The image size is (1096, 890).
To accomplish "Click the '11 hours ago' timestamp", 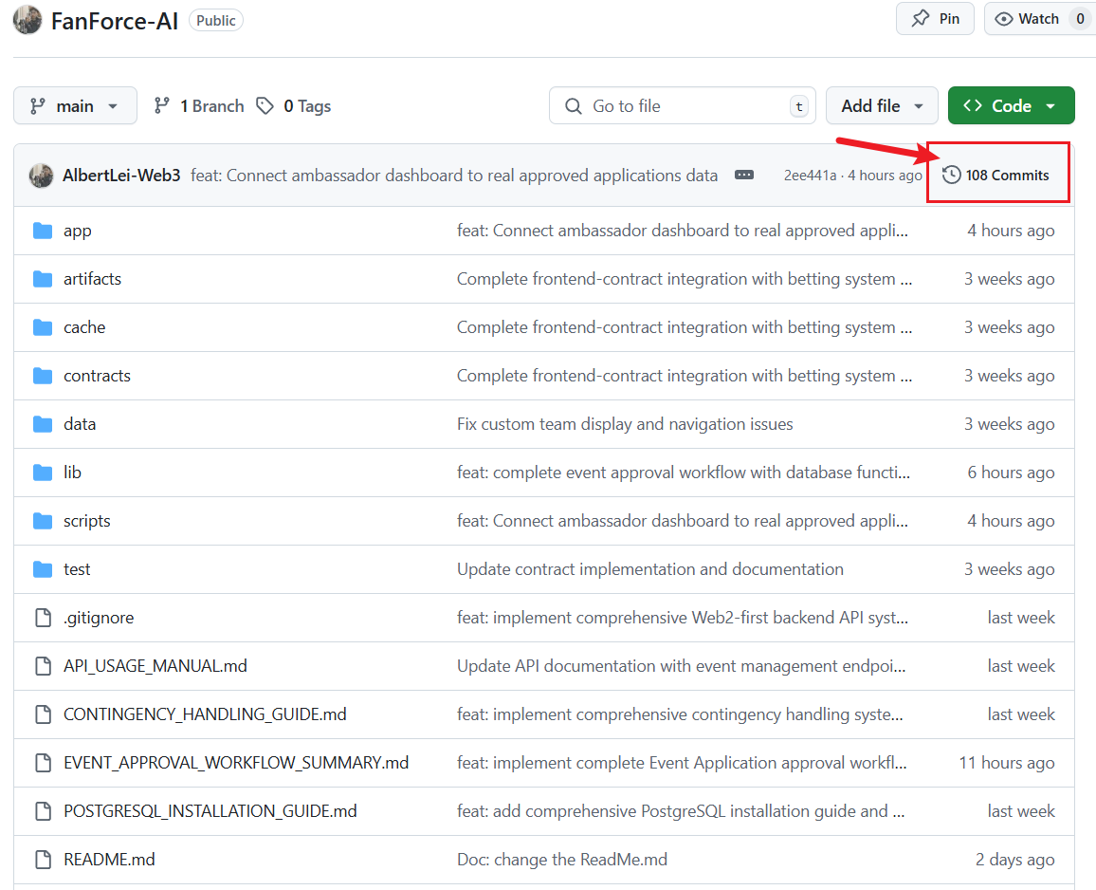I will coord(1007,763).
